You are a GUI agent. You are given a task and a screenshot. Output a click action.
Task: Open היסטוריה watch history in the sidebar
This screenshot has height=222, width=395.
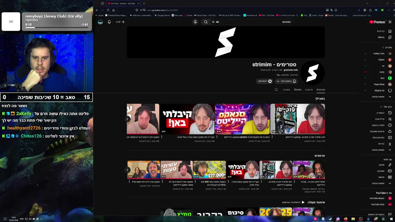click(x=384, y=113)
